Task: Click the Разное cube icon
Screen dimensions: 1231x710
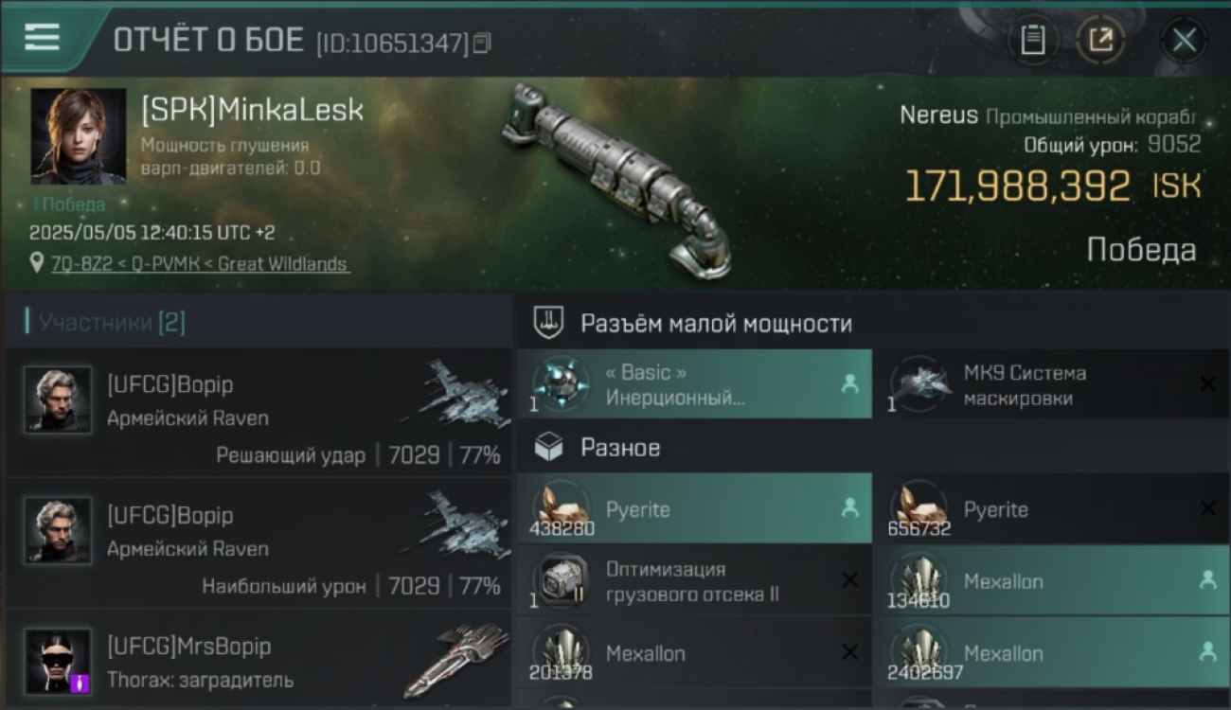Action: tap(549, 447)
